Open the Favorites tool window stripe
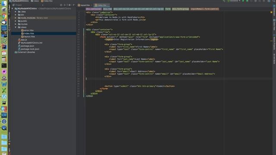 (9, 139)
